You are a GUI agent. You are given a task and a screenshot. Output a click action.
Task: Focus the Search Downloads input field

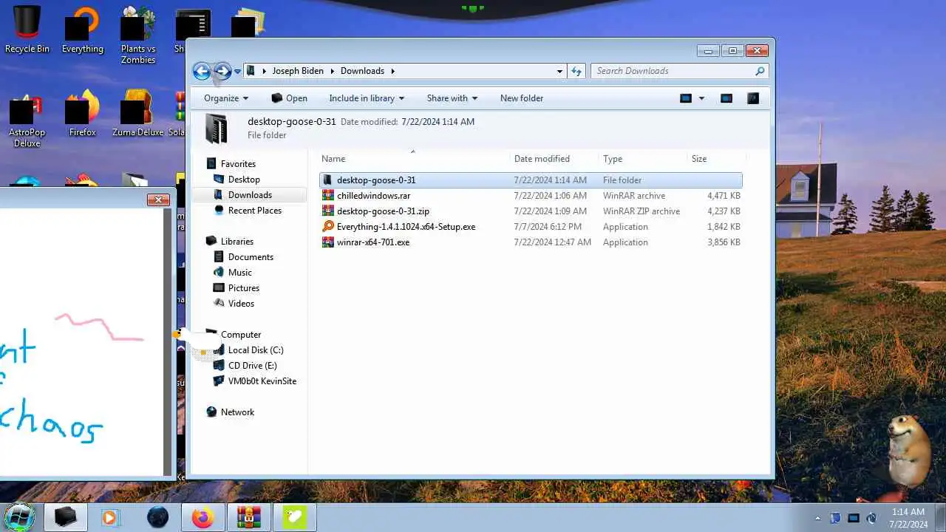tap(673, 71)
